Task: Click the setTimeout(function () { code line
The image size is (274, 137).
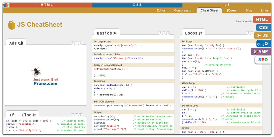Action: point(111,69)
